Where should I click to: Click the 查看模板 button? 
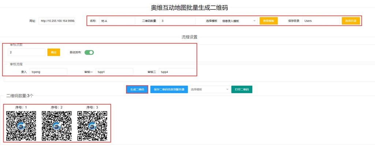268,21
